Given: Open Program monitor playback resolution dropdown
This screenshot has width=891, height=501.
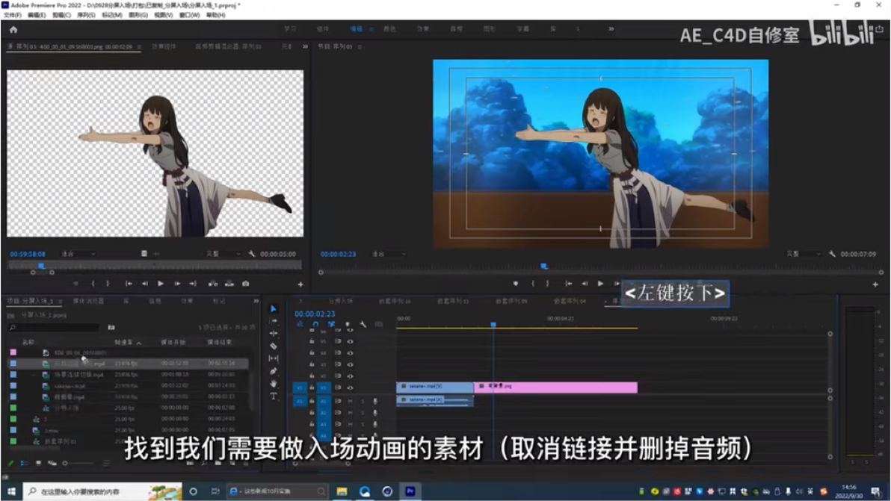Looking at the screenshot, I should (804, 254).
